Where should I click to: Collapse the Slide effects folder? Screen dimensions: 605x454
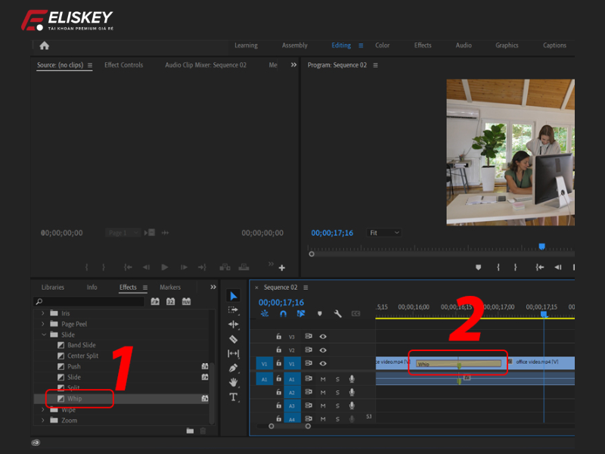coord(44,334)
